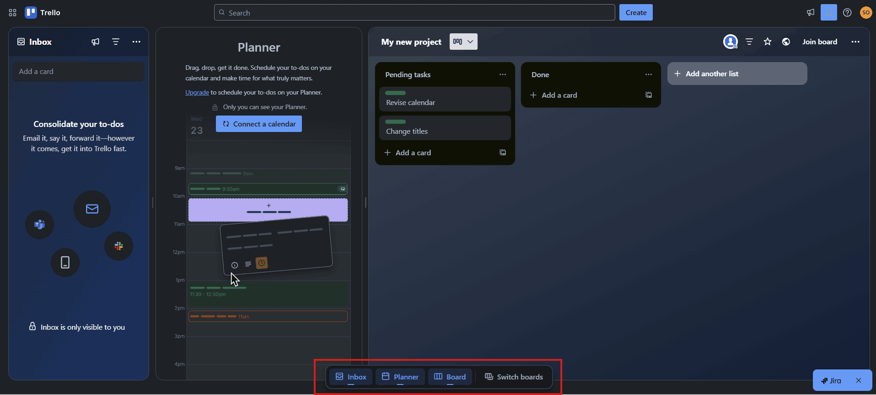
Task: Open the board view switcher dropdown
Action: click(x=463, y=42)
